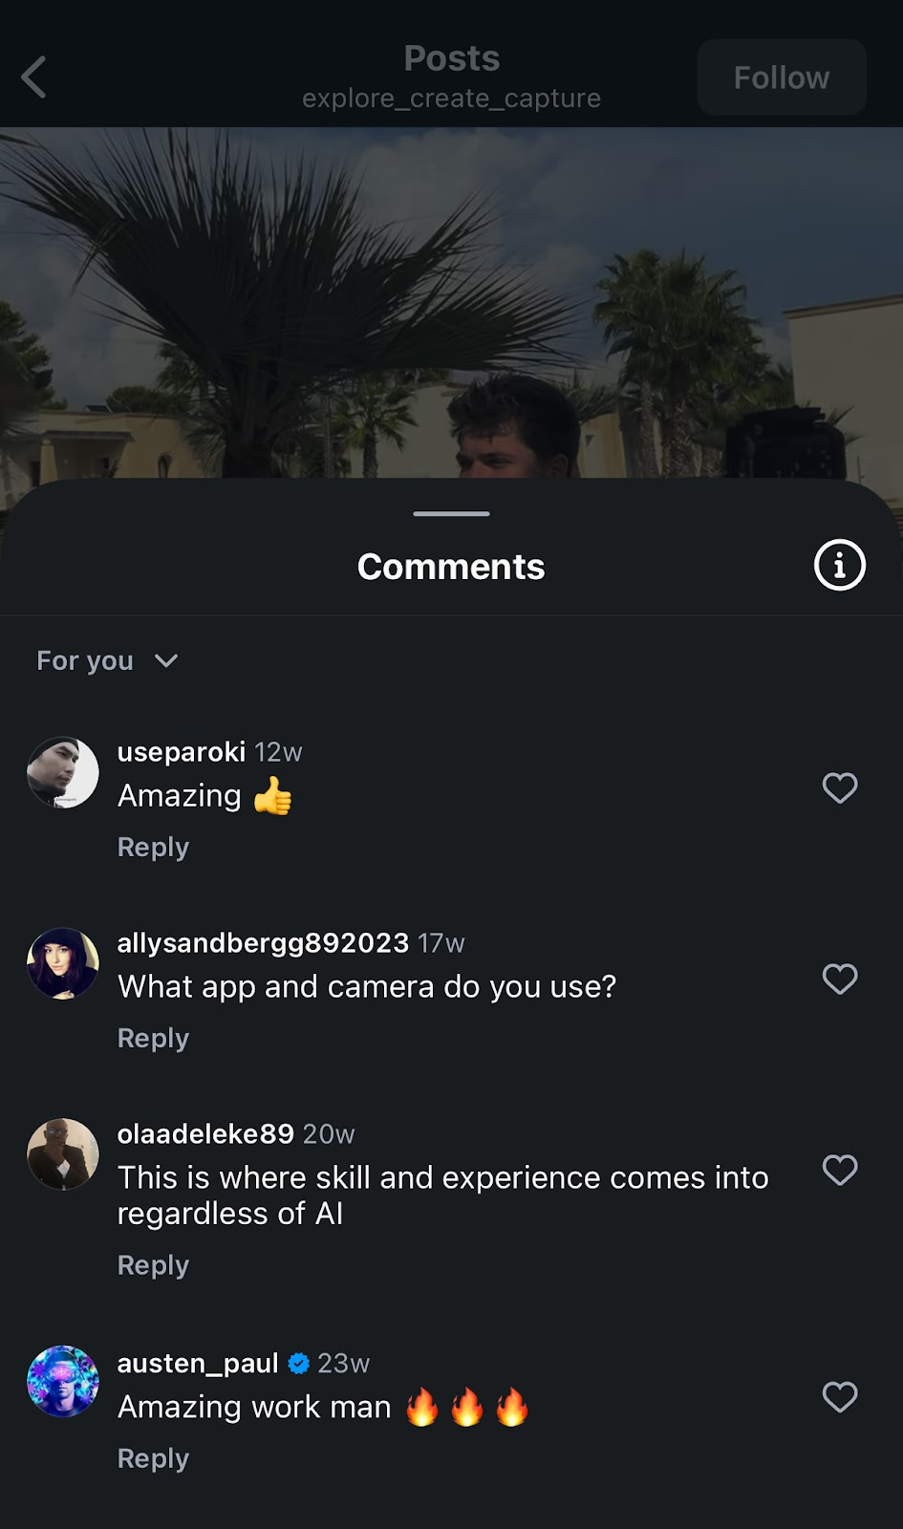
Task: Reply to useparoki's comment
Action: [153, 848]
